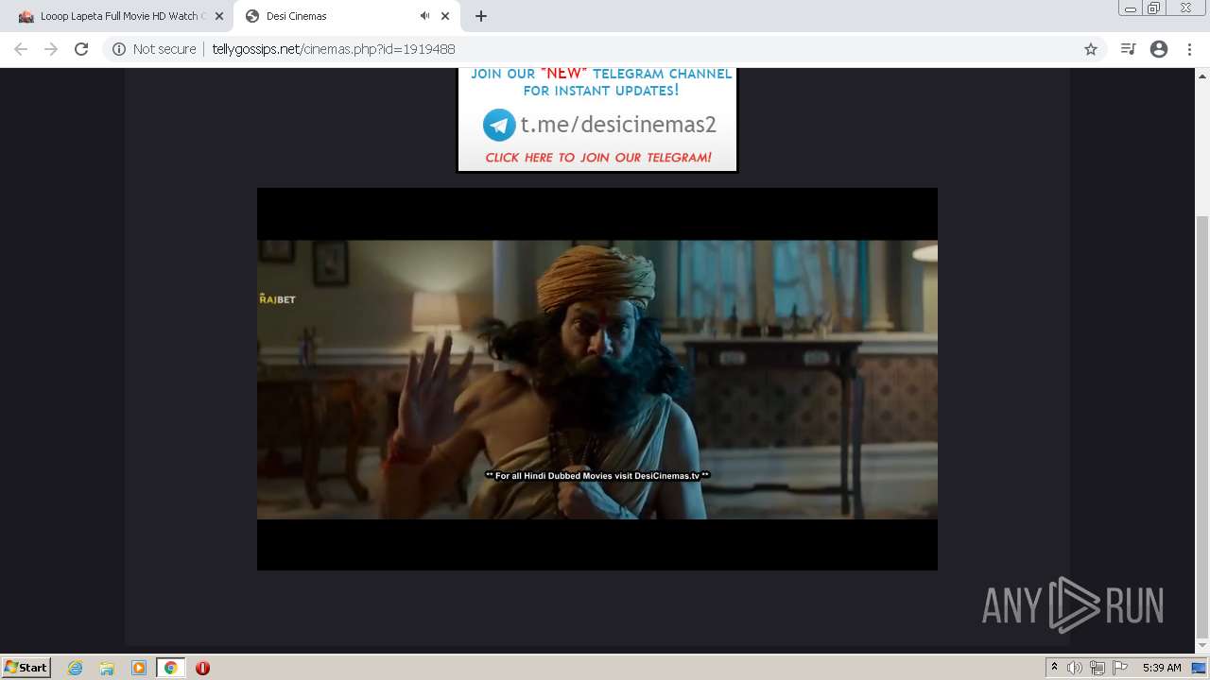Reload the current page
Image resolution: width=1210 pixels, height=680 pixels.
pos(81,49)
